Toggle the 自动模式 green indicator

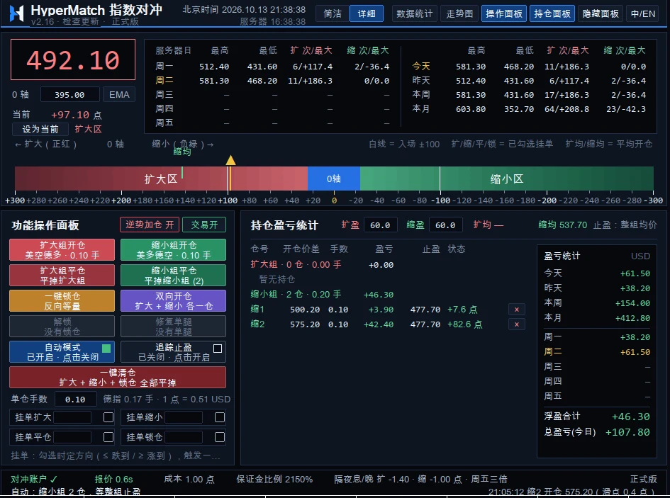click(106, 348)
